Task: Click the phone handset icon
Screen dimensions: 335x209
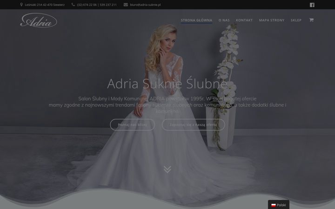Action: coord(73,5)
